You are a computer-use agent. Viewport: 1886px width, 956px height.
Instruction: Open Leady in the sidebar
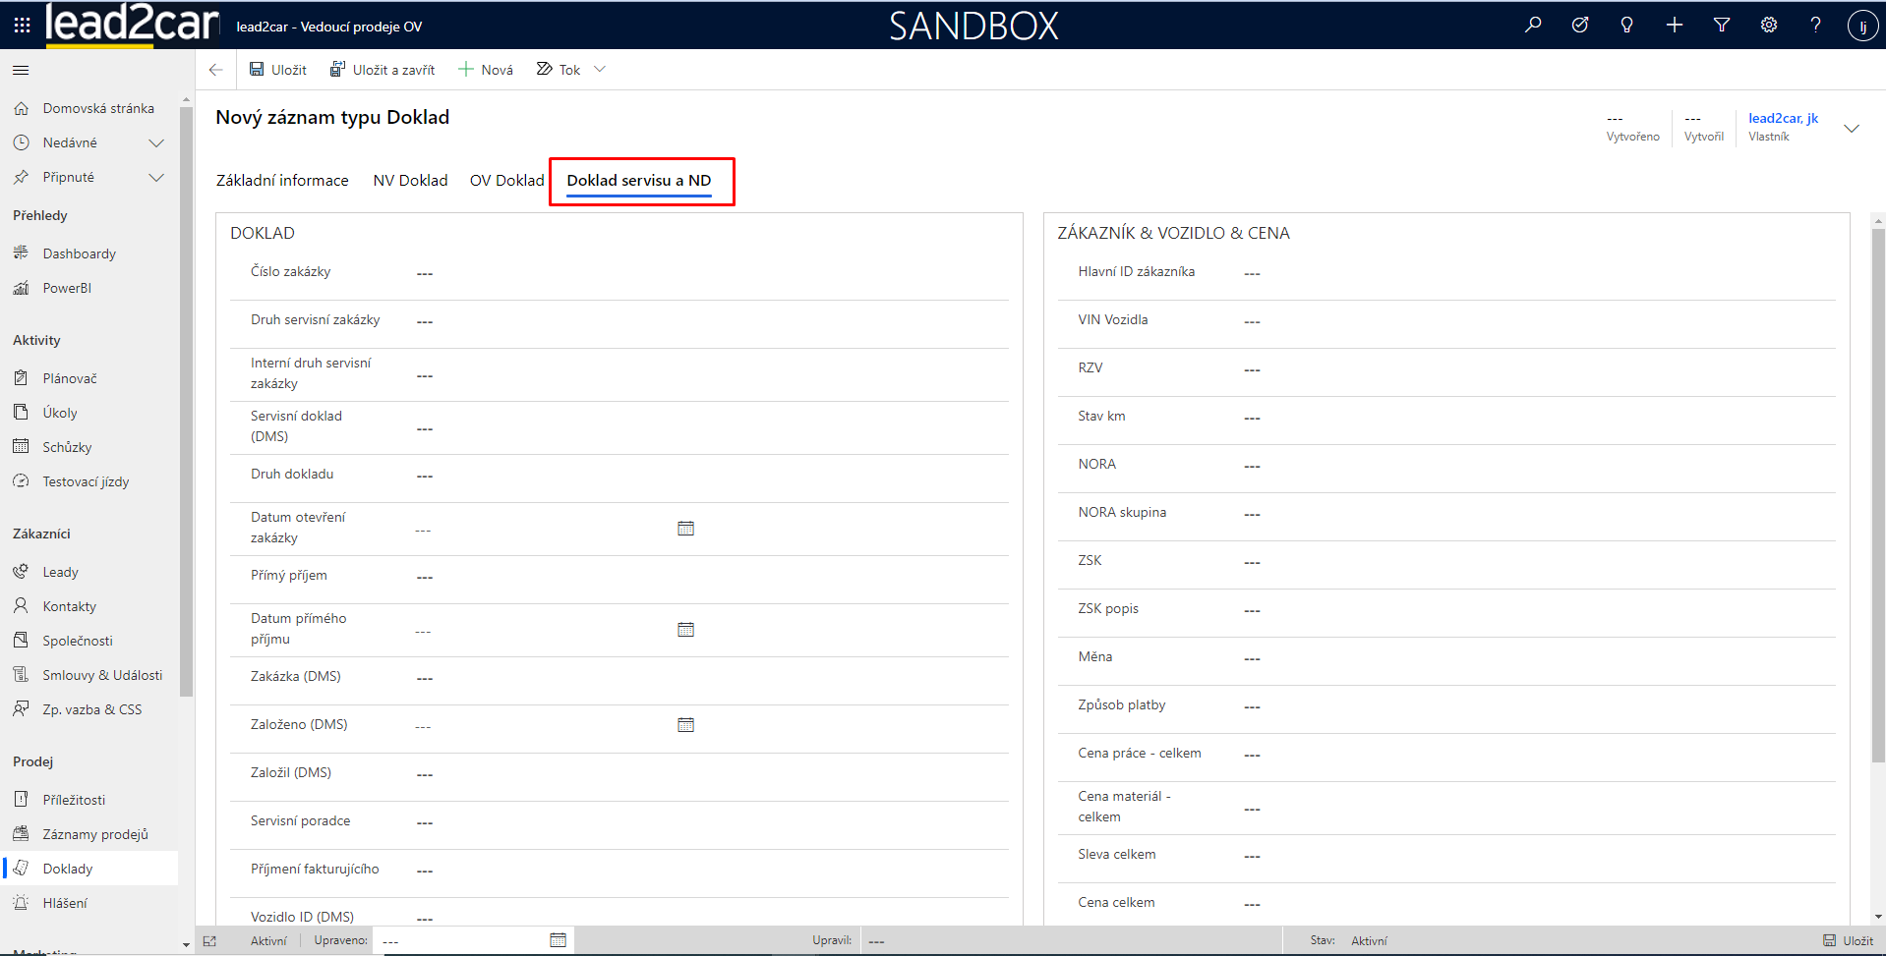(x=60, y=573)
